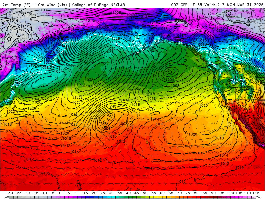This screenshot has width=265, height=199.
Task: Click the cyan color bar swatch below 30
Action: pyautogui.click(x=113, y=197)
